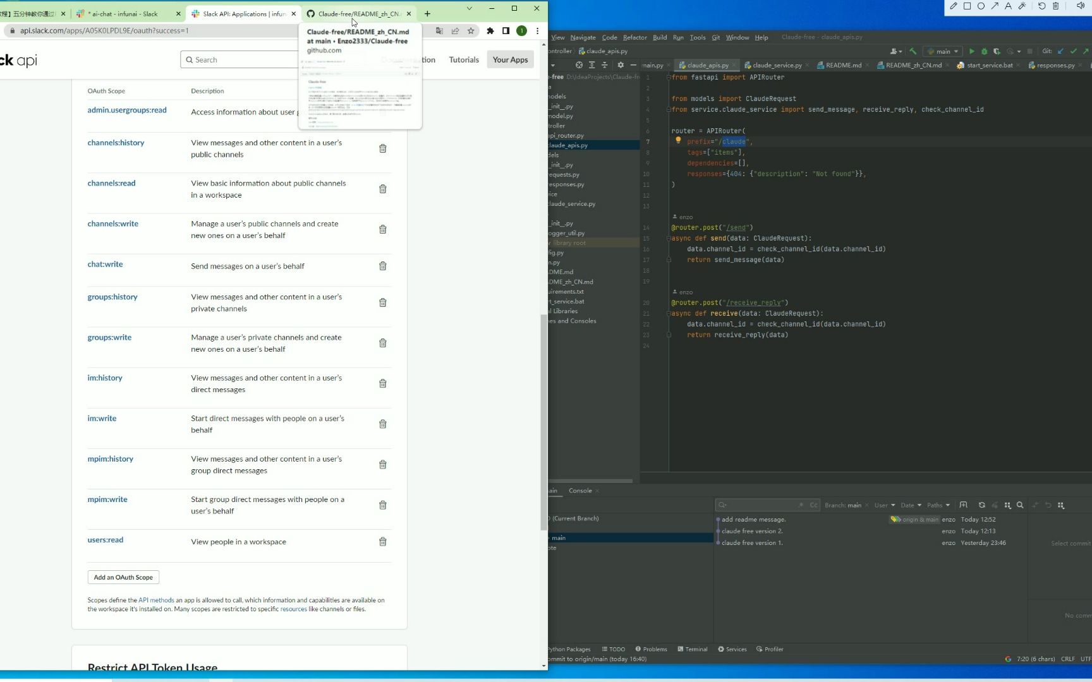The height and width of the screenshot is (682, 1092).
Task: Click the Build project hammer icon
Action: [913, 51]
